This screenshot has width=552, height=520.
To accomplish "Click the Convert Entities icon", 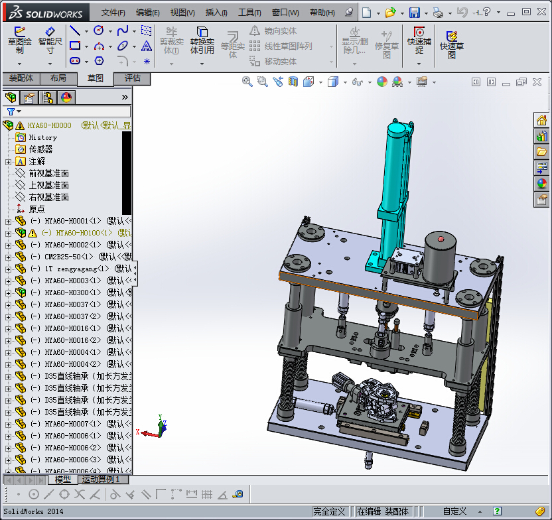I will [202, 40].
